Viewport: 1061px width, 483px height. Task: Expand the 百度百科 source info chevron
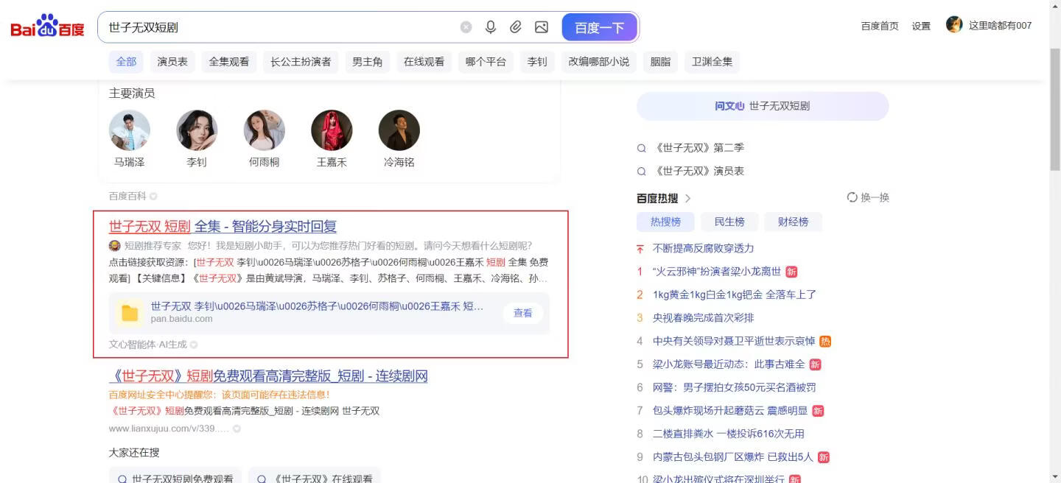click(153, 196)
